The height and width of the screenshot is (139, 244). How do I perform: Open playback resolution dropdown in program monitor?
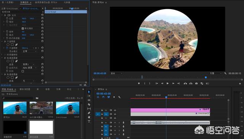point(215,73)
